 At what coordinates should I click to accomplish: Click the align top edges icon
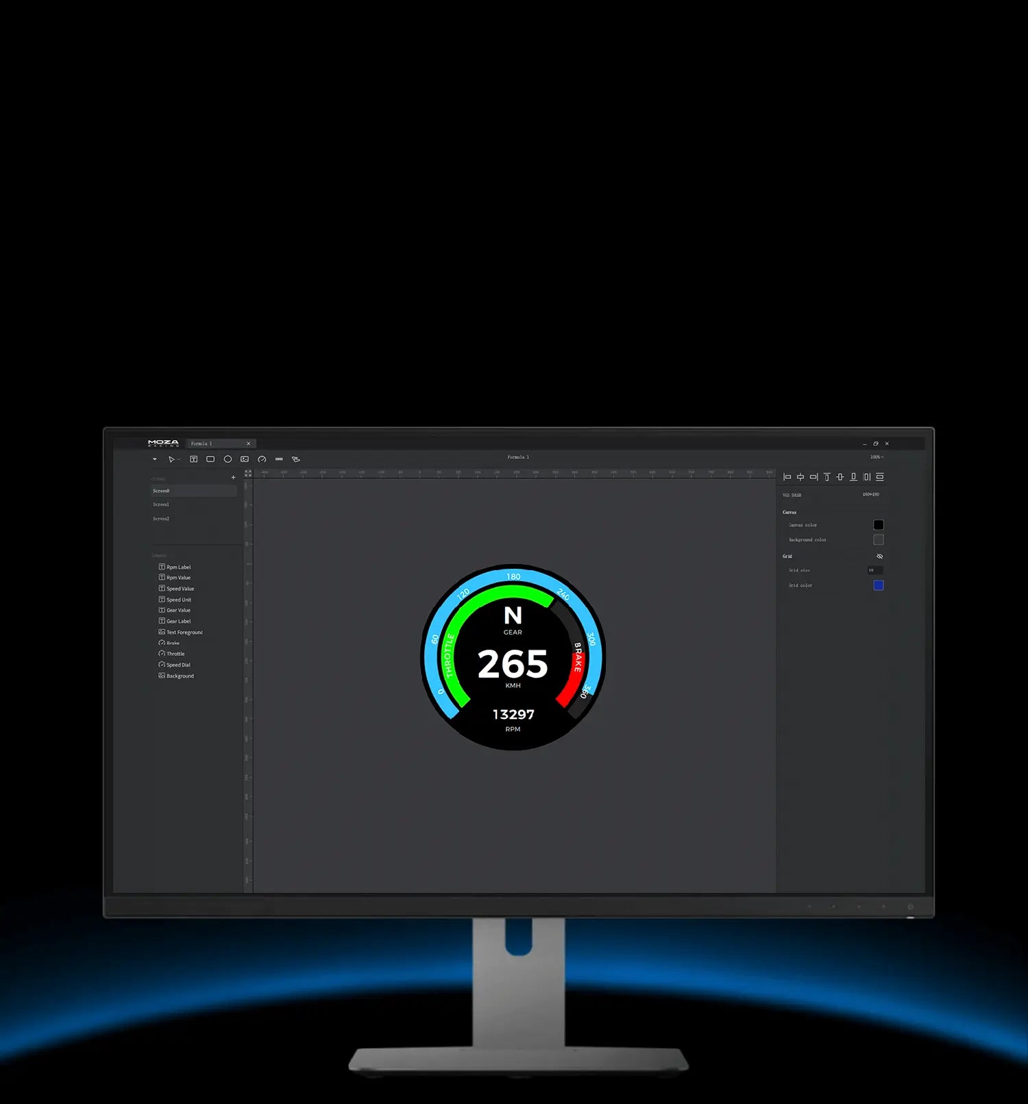pos(827,477)
